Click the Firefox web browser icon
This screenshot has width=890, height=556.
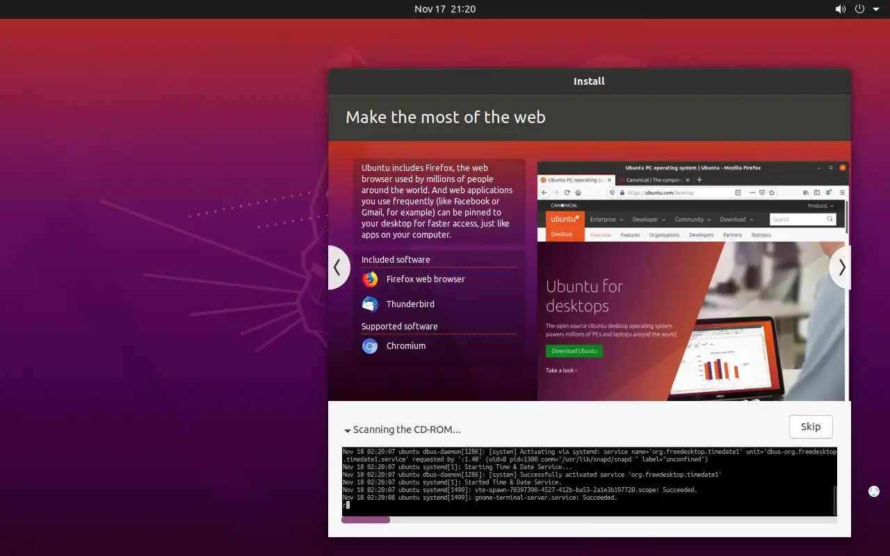pyautogui.click(x=370, y=279)
